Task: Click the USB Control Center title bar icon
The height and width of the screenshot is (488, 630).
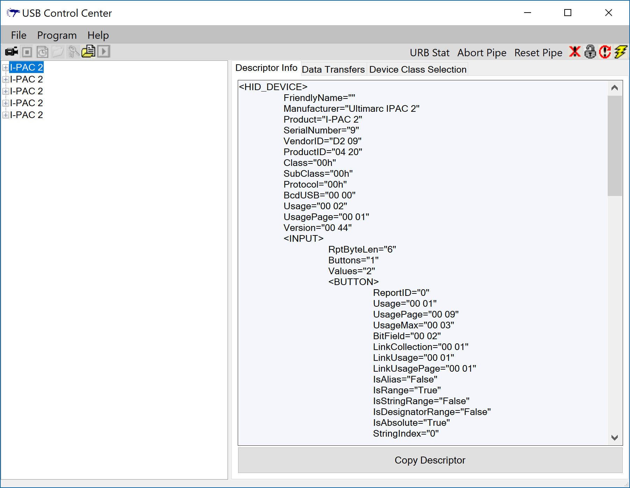Action: pos(13,13)
